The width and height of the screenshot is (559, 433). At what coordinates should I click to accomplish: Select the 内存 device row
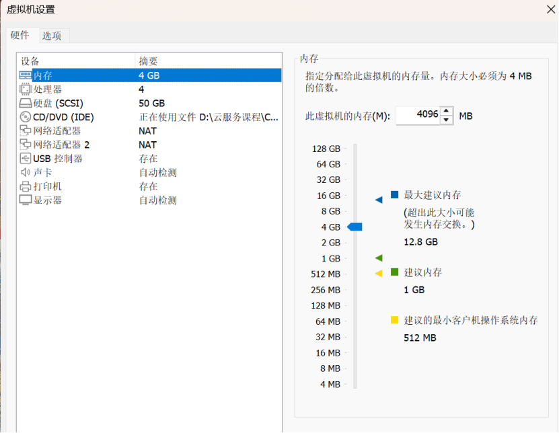(149, 75)
